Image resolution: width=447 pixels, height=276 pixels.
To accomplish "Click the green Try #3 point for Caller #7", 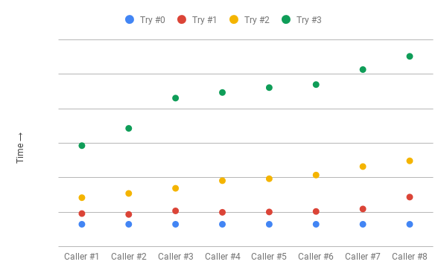I will tap(363, 69).
